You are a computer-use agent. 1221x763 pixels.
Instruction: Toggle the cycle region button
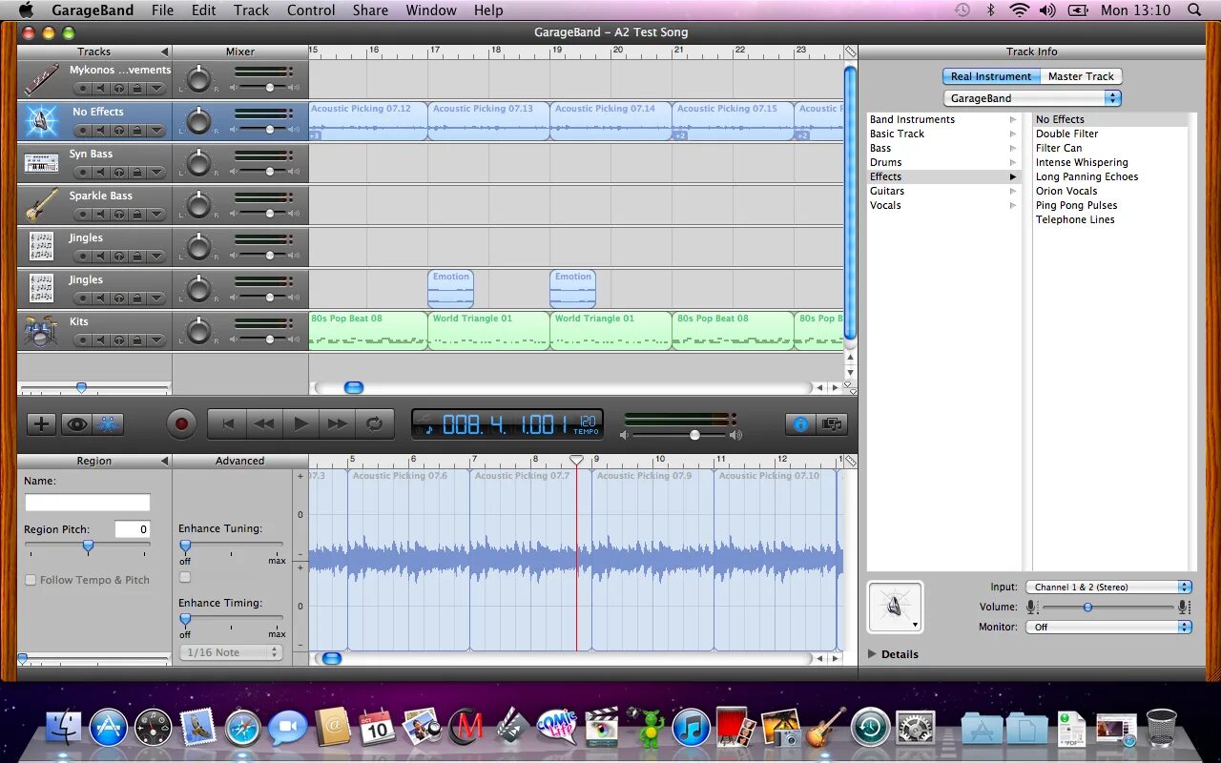click(374, 424)
